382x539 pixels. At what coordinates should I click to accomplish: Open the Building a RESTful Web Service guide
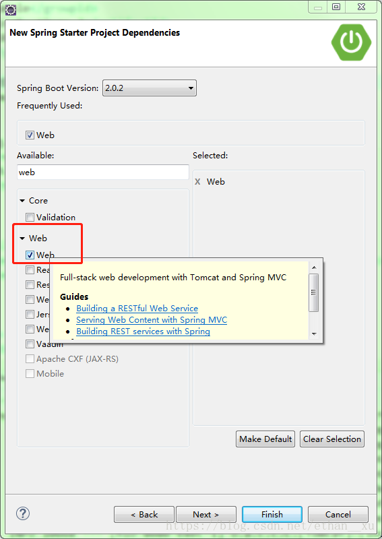(x=137, y=309)
